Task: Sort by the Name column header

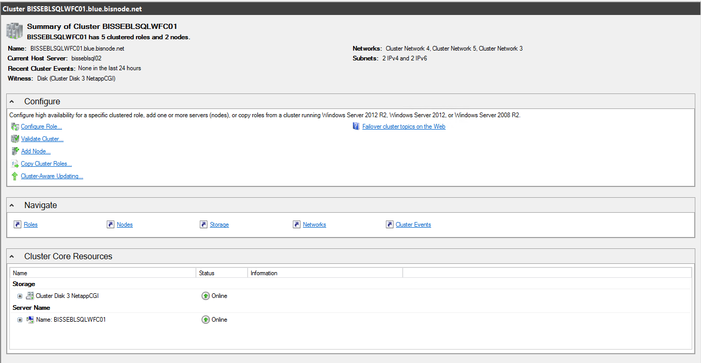Action: (103, 273)
